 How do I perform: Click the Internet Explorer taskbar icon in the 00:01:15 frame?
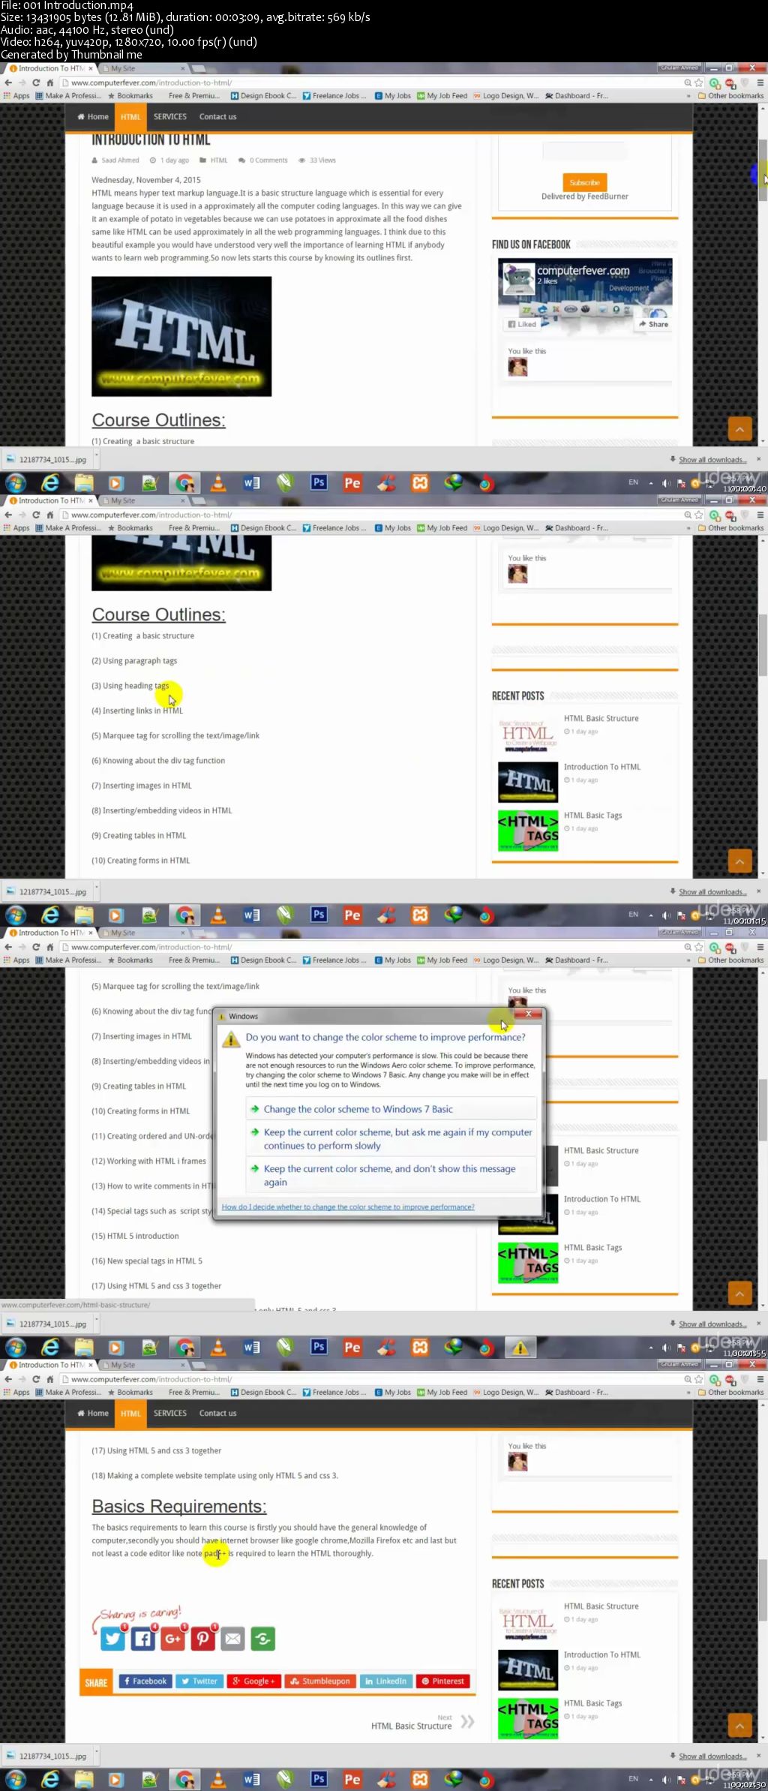[50, 915]
